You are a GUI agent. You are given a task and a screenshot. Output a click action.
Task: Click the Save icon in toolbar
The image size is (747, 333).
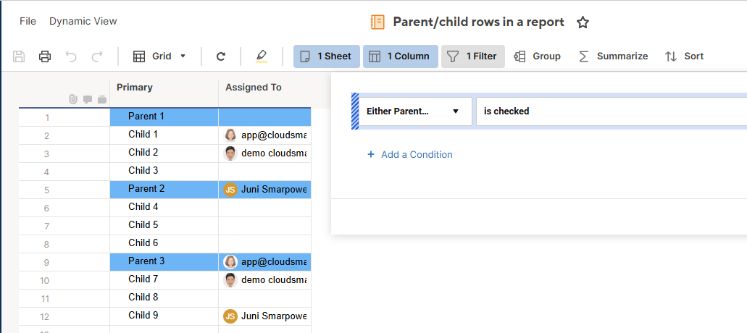click(20, 56)
